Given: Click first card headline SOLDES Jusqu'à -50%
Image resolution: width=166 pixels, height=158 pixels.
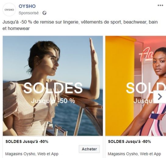Looking at the screenshot, I should pyautogui.click(x=27, y=141).
